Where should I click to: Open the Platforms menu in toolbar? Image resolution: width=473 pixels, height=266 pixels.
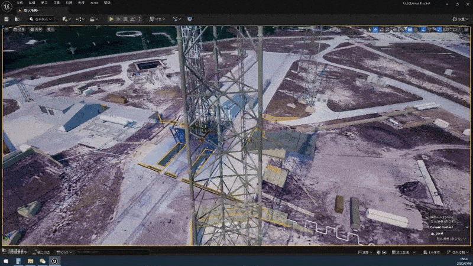tap(156, 19)
